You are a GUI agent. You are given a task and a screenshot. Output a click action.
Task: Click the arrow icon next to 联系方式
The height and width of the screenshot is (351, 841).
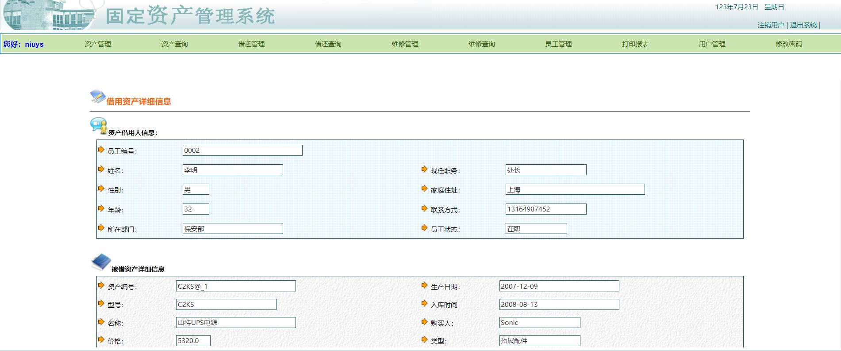[425, 208]
